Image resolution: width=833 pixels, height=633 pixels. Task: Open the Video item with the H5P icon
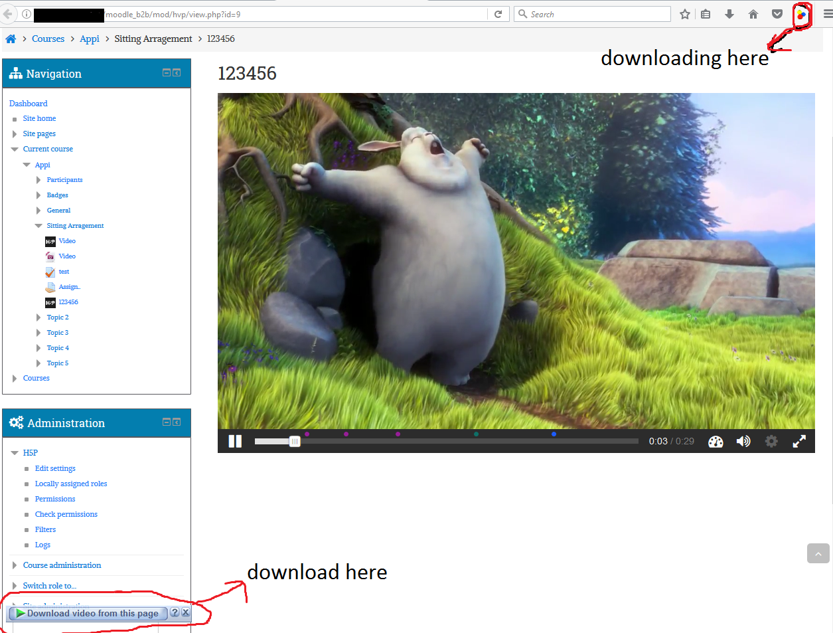coord(67,241)
